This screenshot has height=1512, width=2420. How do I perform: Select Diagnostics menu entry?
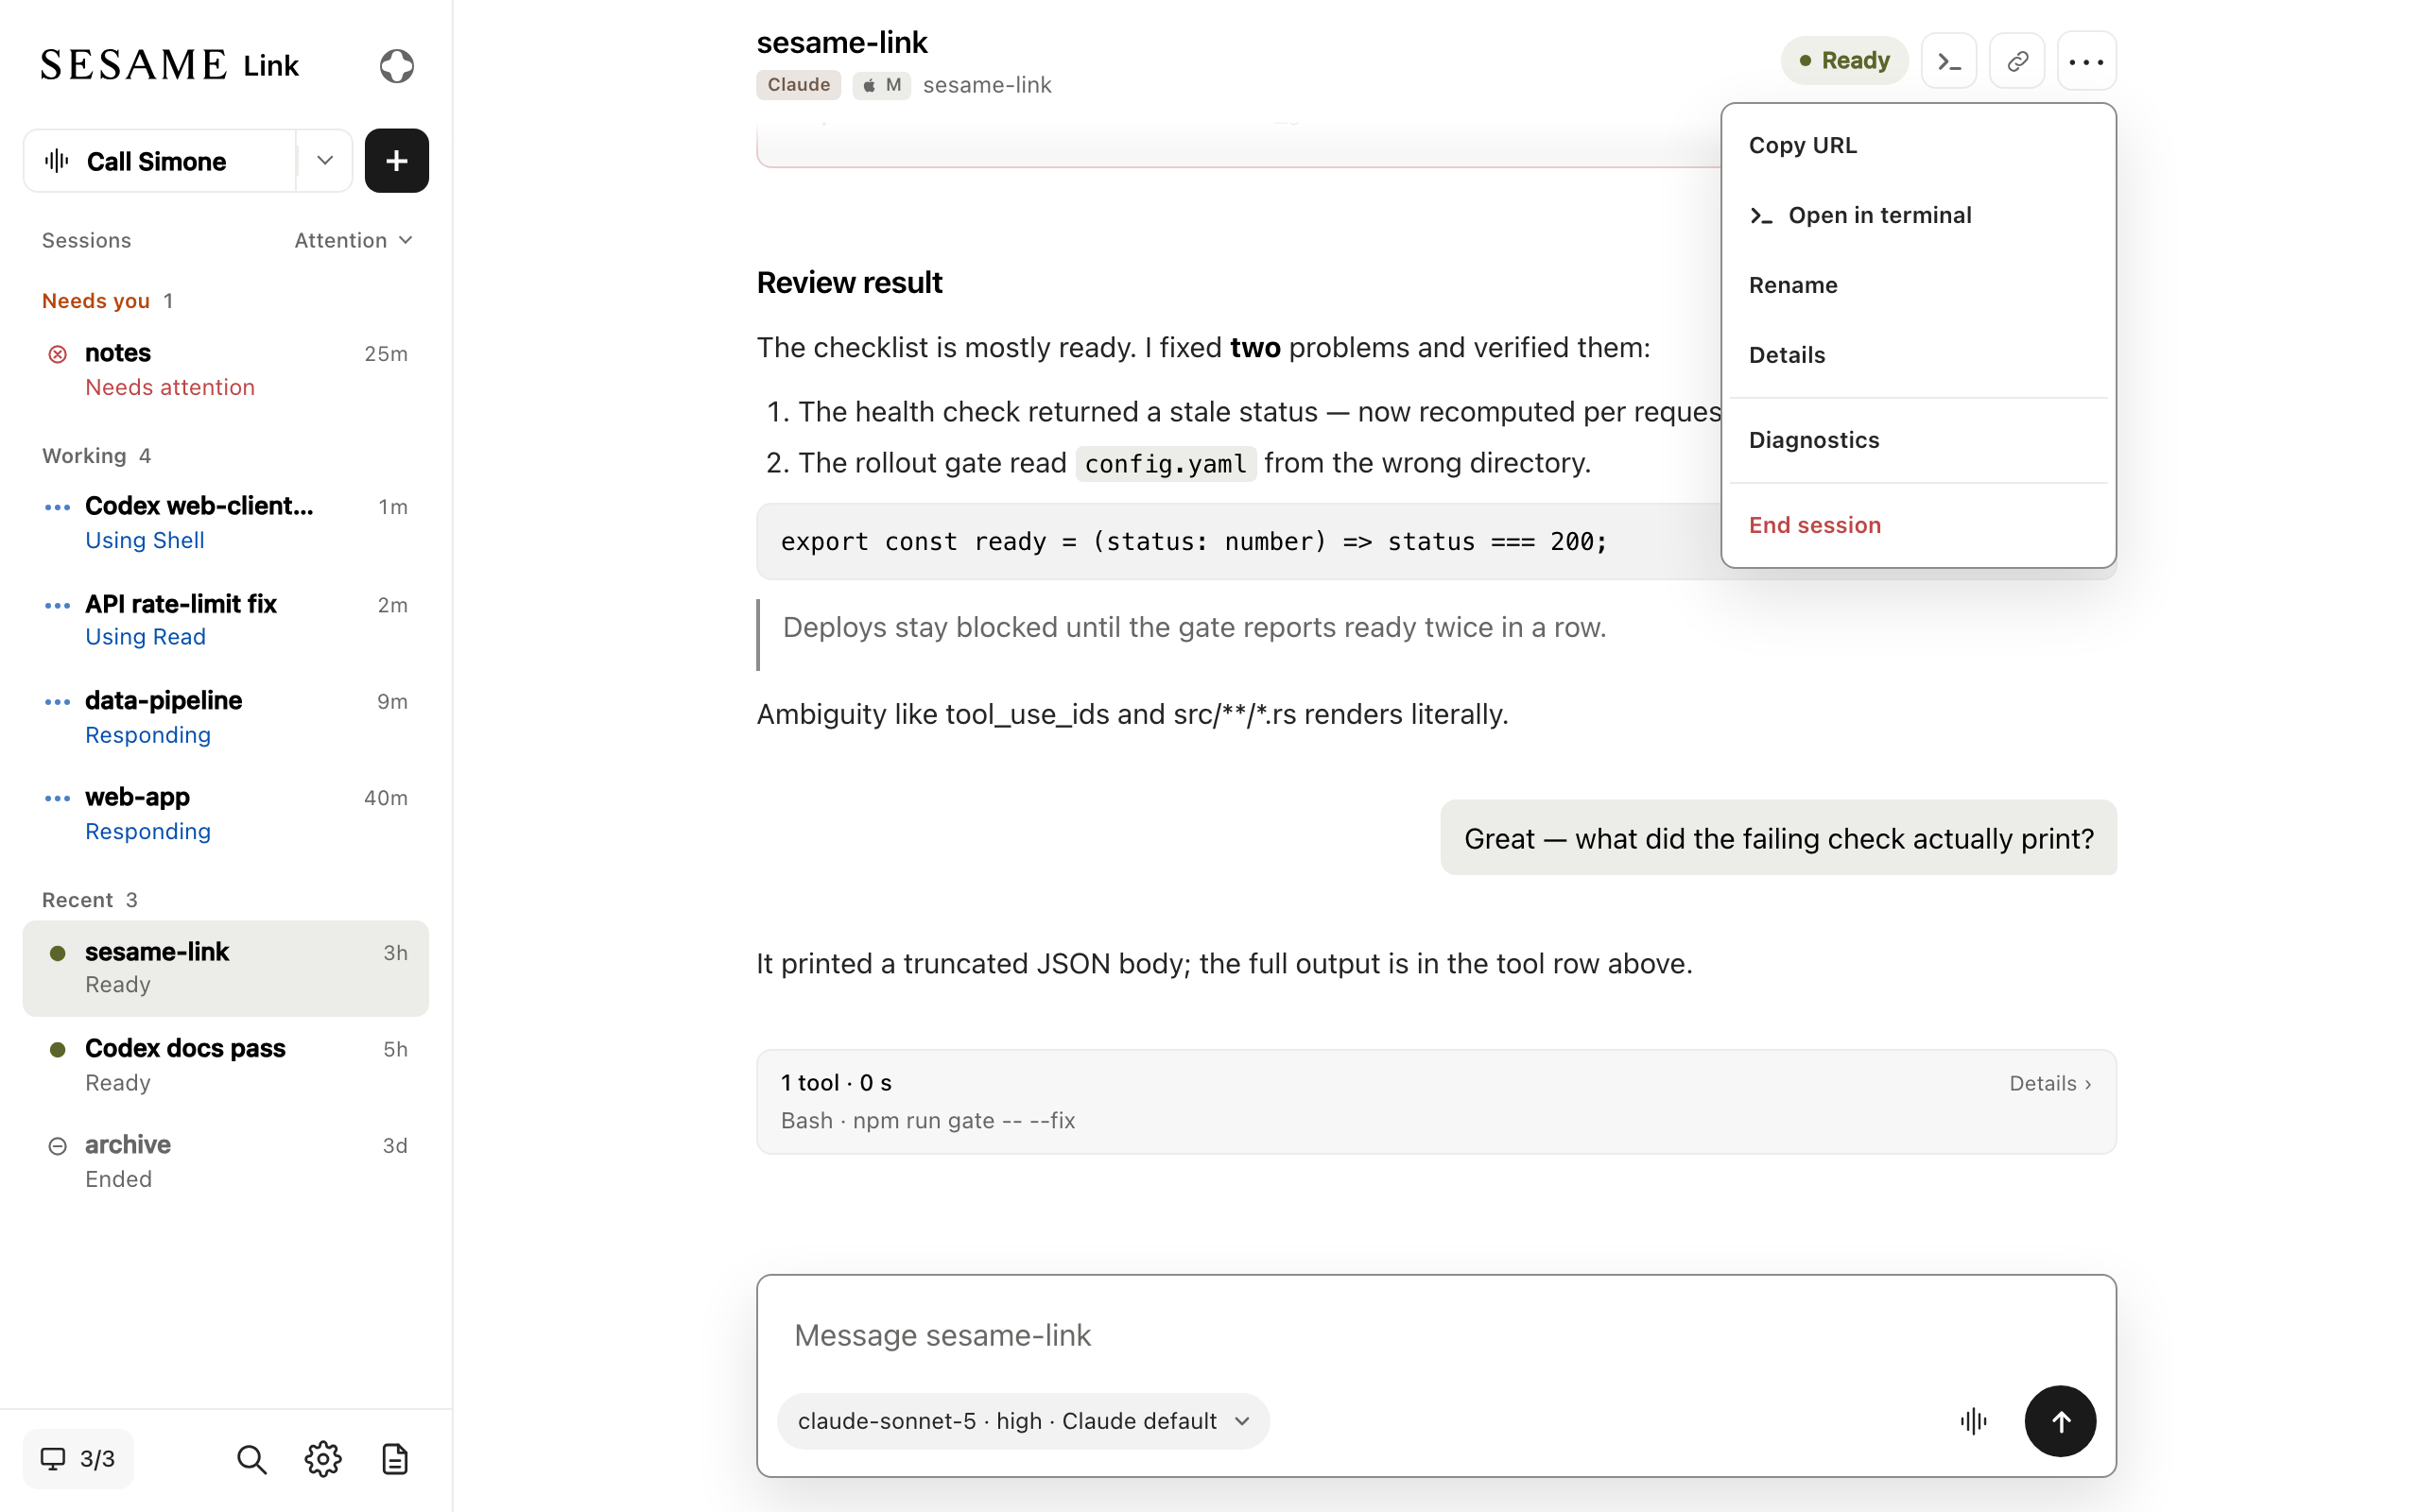pyautogui.click(x=1918, y=440)
